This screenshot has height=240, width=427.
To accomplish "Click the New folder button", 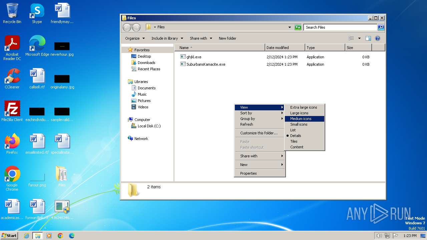I will 228,38.
